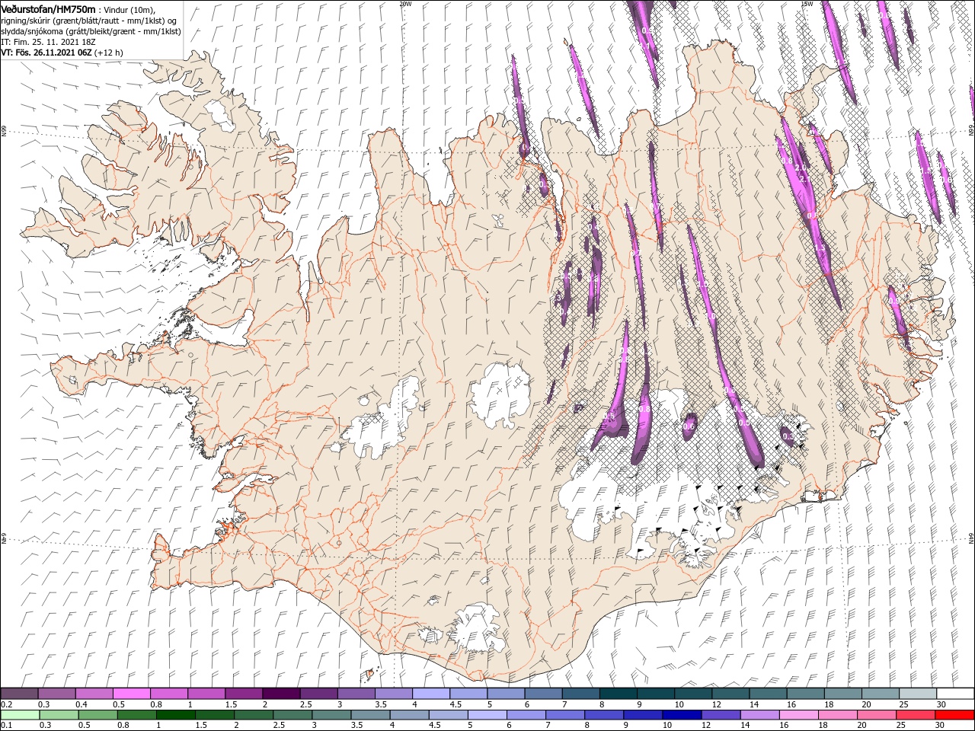This screenshot has height=731, width=975.
Task: Click the 20W longitude label at the top
Action: (x=405, y=4)
